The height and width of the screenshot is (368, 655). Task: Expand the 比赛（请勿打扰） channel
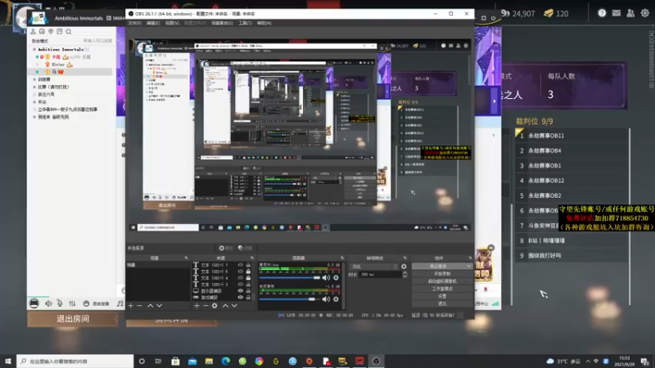[34, 87]
